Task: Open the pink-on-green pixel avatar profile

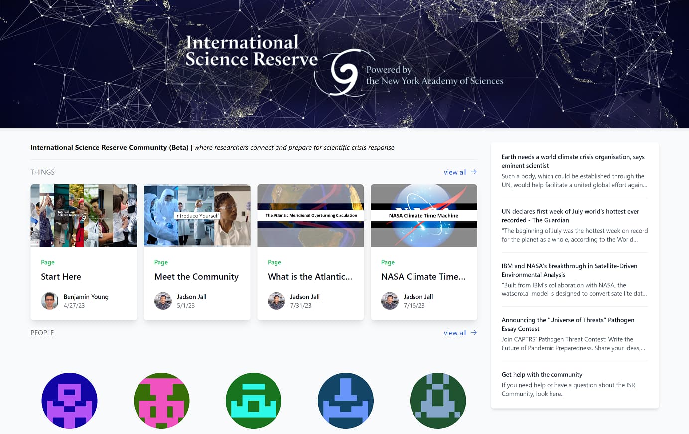Action: [x=161, y=401]
